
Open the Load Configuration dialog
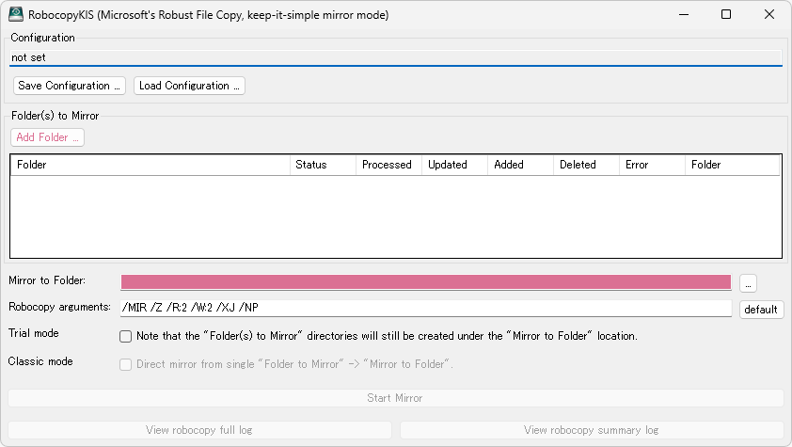pos(189,86)
